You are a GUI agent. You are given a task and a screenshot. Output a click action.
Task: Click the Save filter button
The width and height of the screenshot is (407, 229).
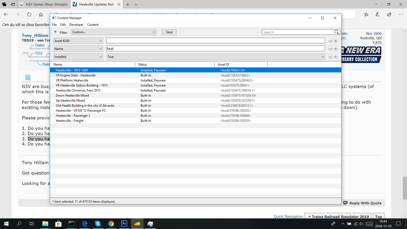click(x=169, y=32)
